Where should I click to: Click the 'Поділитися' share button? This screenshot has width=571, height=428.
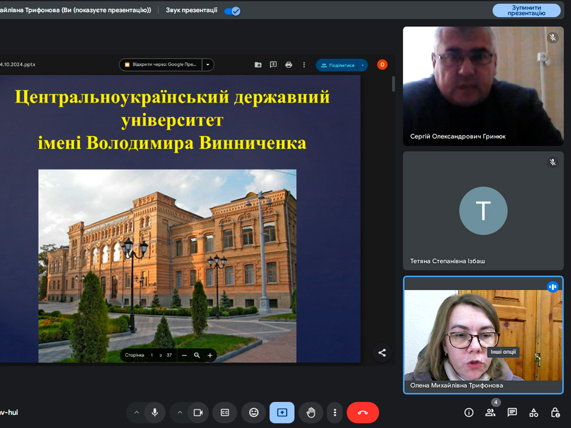tap(337, 65)
